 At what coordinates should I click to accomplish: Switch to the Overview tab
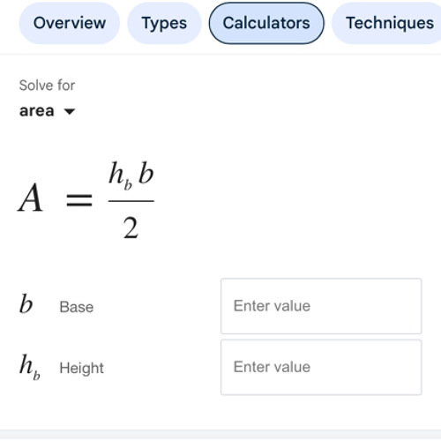click(x=70, y=23)
